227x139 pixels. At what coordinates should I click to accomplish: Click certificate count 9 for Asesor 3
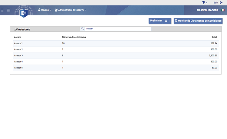(63, 55)
